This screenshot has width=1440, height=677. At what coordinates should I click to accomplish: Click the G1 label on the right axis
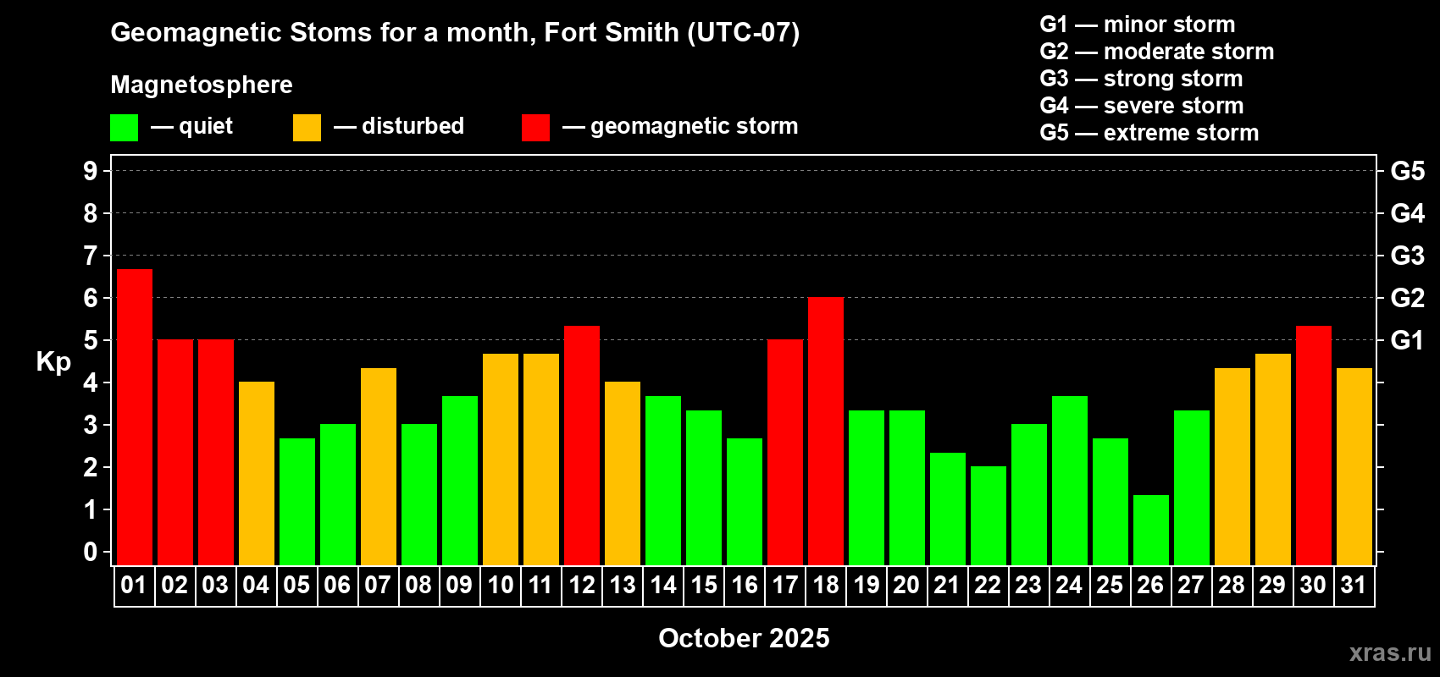(1407, 341)
